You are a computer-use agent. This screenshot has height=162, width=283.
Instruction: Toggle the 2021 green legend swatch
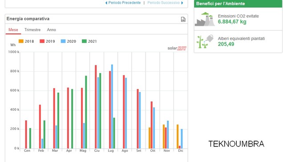[x=84, y=41]
